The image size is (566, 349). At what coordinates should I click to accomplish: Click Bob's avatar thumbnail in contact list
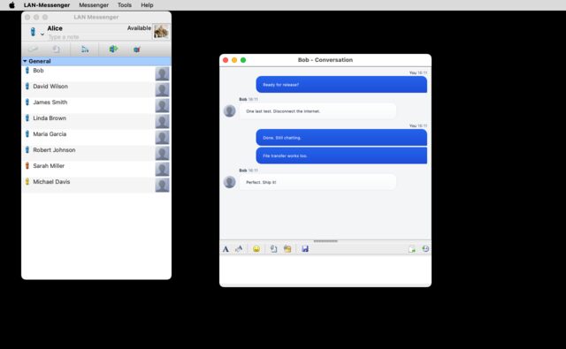tap(162, 74)
